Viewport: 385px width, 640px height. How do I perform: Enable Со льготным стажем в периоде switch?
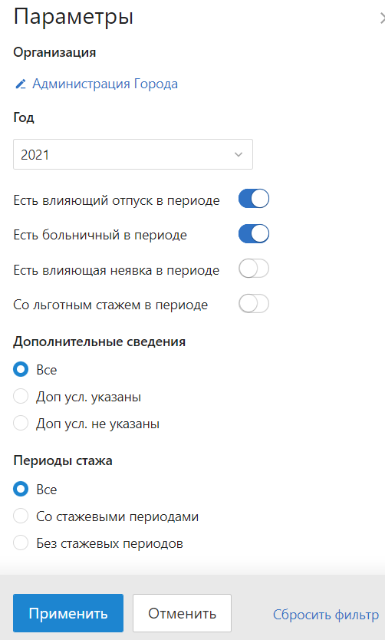(254, 304)
